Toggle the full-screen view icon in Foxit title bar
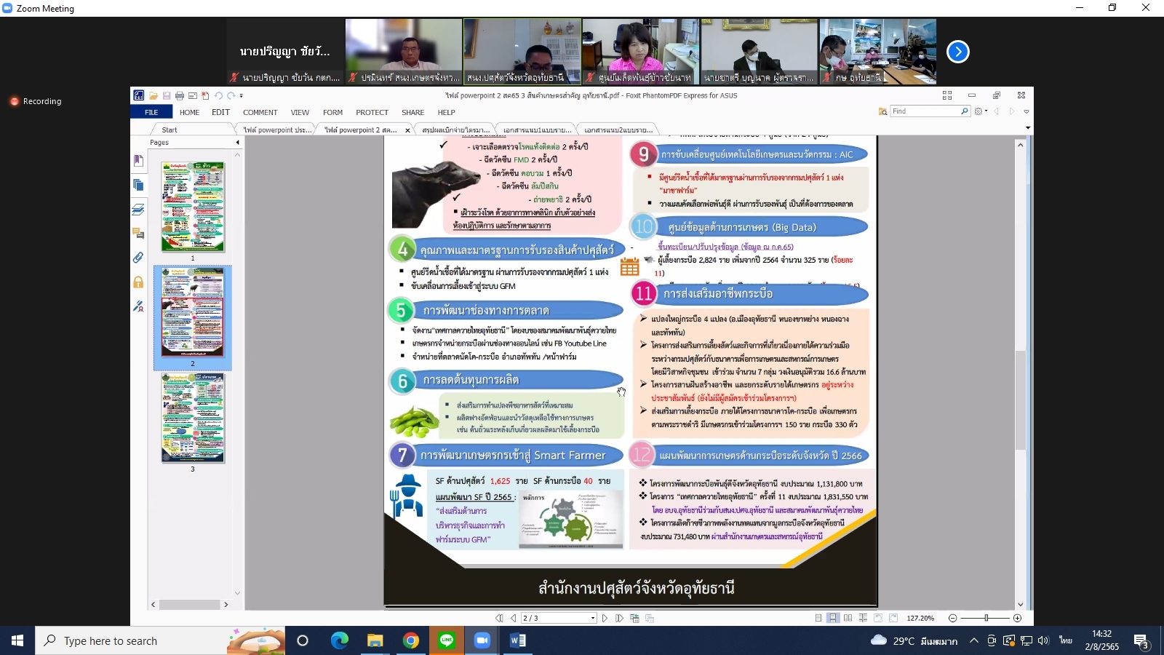1164x655 pixels. pyautogui.click(x=947, y=95)
